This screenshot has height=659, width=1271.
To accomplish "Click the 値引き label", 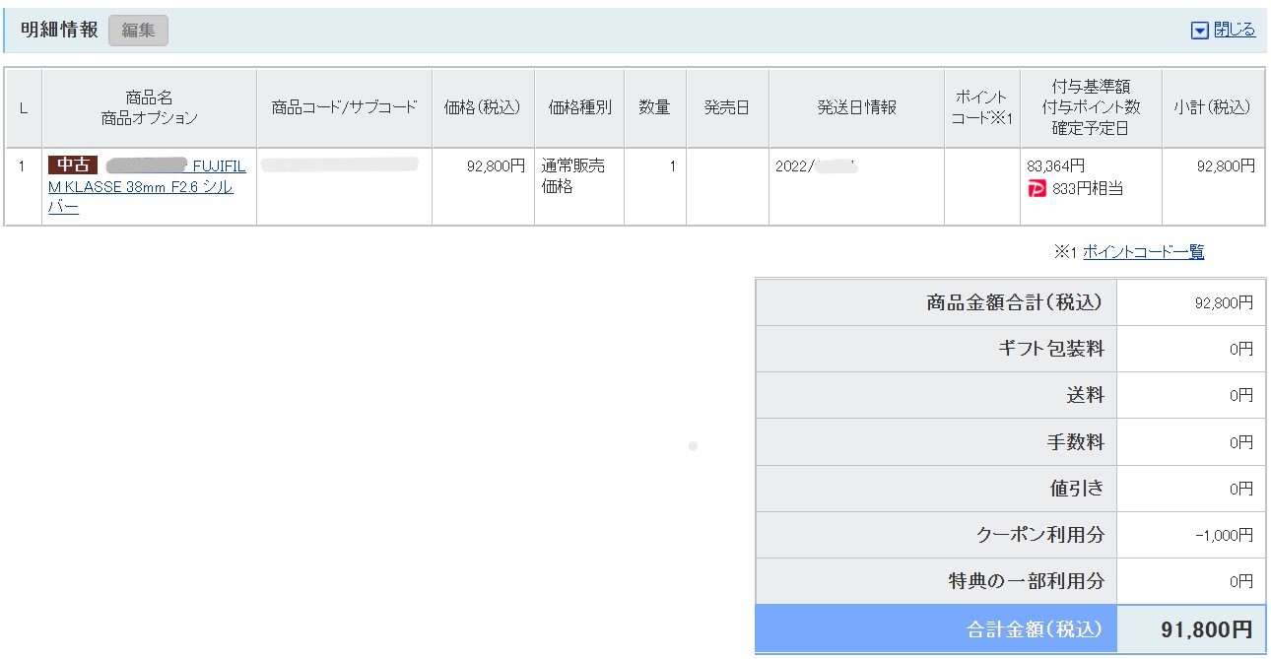I will point(1078,488).
